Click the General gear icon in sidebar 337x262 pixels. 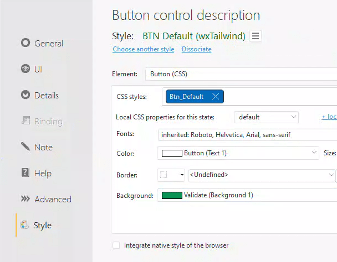(25, 43)
